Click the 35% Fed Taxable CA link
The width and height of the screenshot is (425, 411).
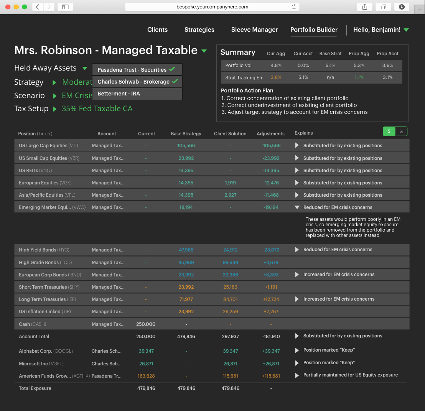click(x=97, y=109)
